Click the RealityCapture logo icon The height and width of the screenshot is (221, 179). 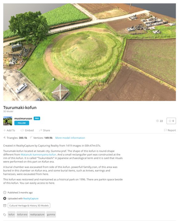click(5, 198)
